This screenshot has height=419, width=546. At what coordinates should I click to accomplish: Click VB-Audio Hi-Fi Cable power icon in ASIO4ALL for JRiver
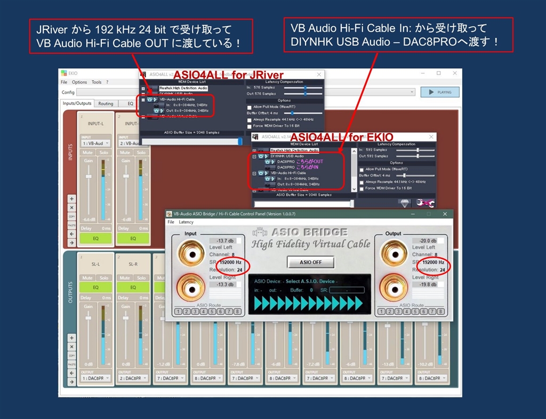[150, 100]
